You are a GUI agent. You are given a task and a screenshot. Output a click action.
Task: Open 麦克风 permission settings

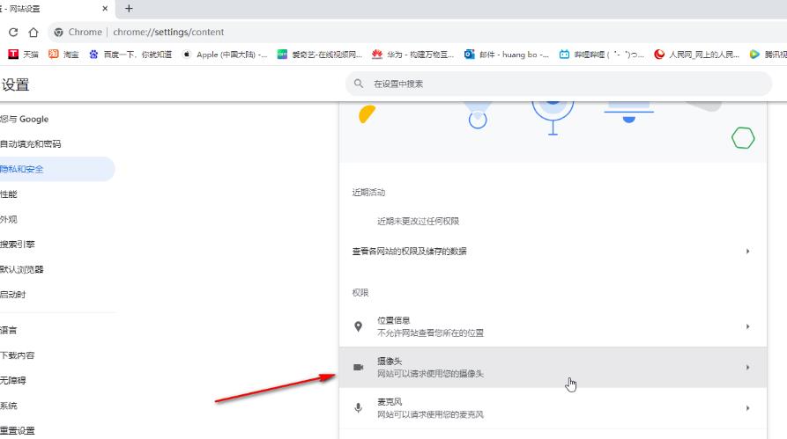(553, 408)
